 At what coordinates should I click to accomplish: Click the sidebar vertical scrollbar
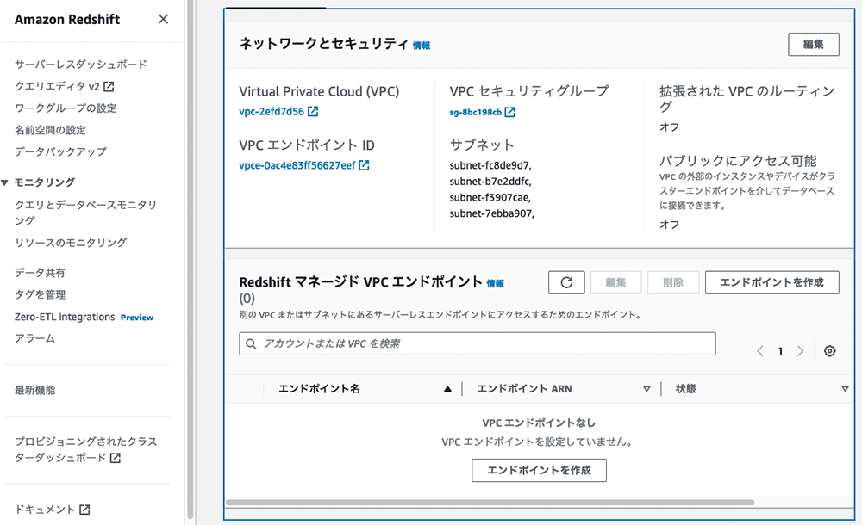(x=190, y=259)
